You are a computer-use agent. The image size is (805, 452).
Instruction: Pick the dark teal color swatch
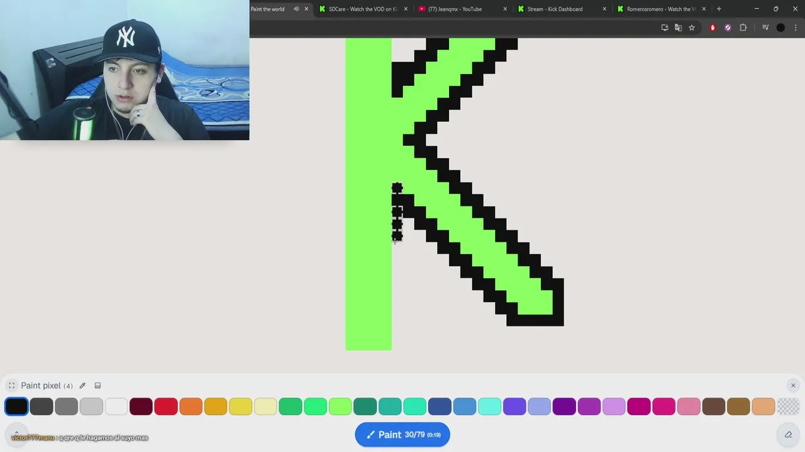tap(365, 406)
